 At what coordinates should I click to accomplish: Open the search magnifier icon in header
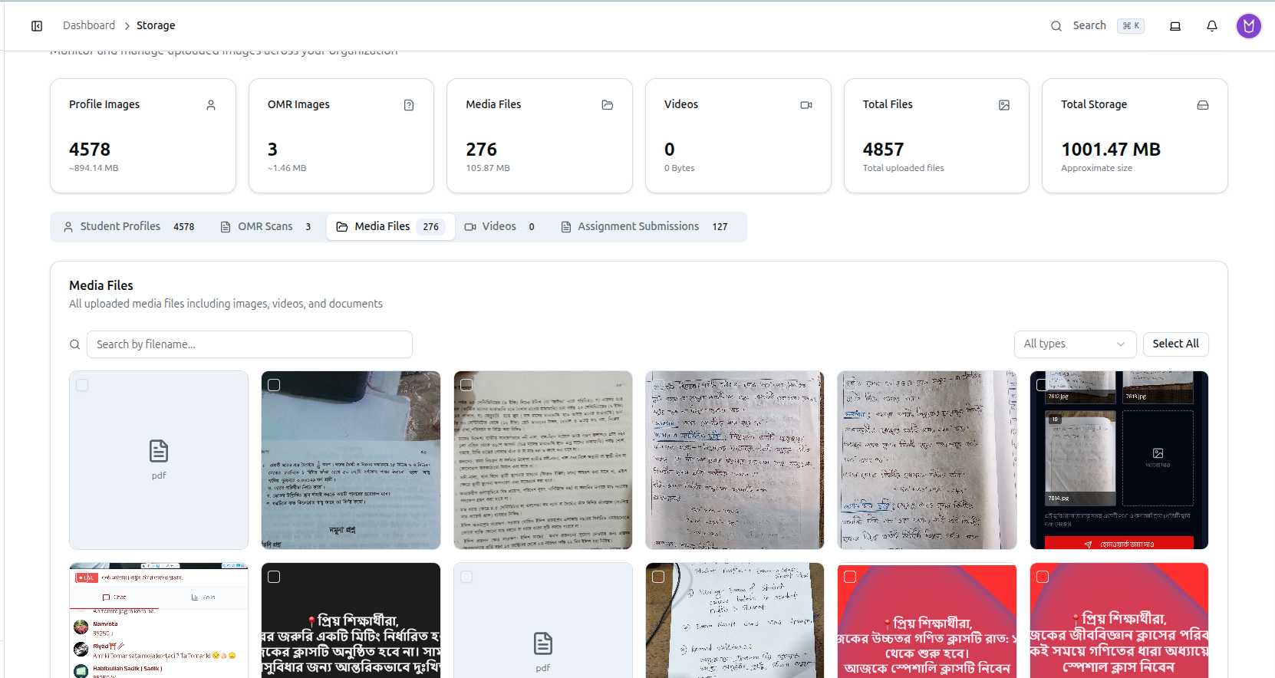click(1056, 26)
